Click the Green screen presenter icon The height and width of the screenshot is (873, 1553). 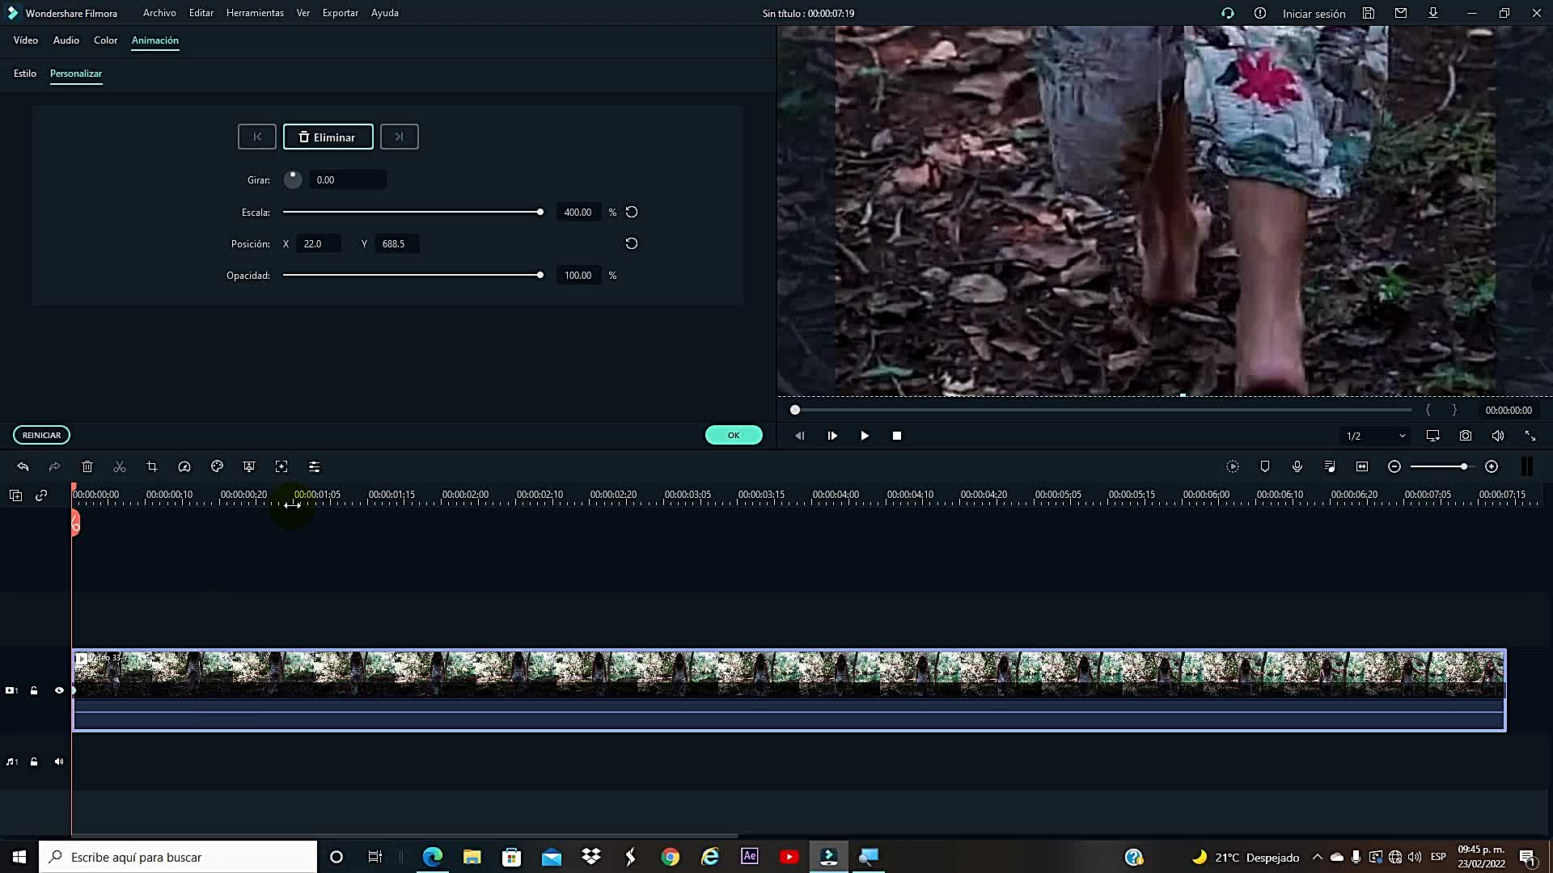click(x=248, y=466)
